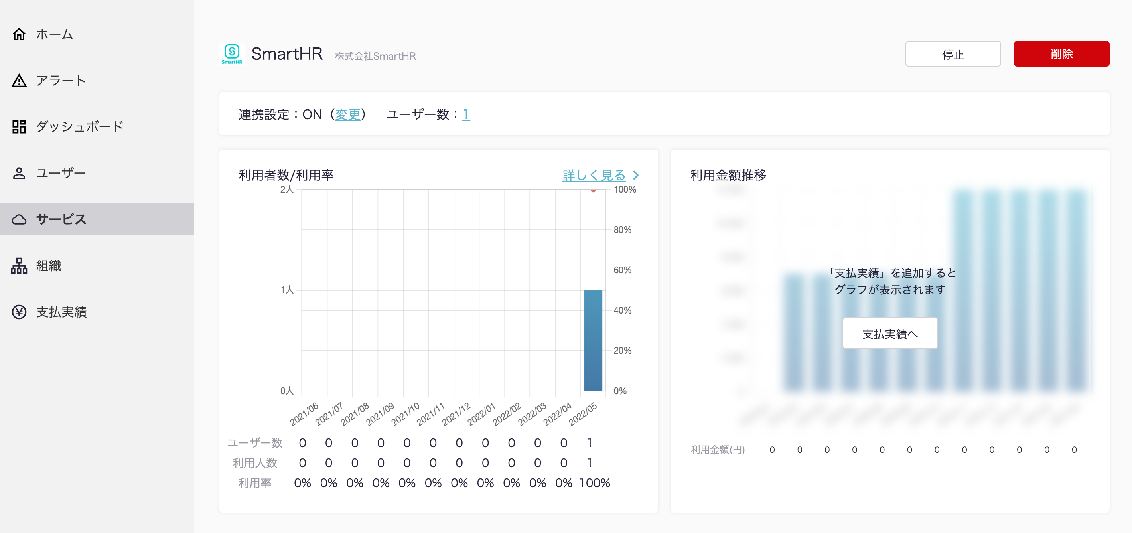Go to 支払実績へ button
1132x533 pixels.
pos(890,334)
